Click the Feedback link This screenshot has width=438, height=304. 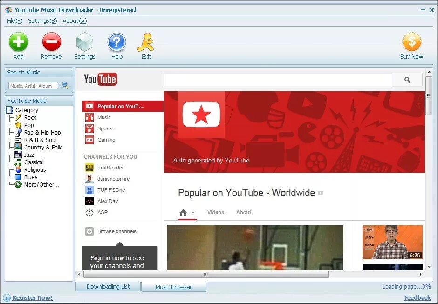point(417,298)
